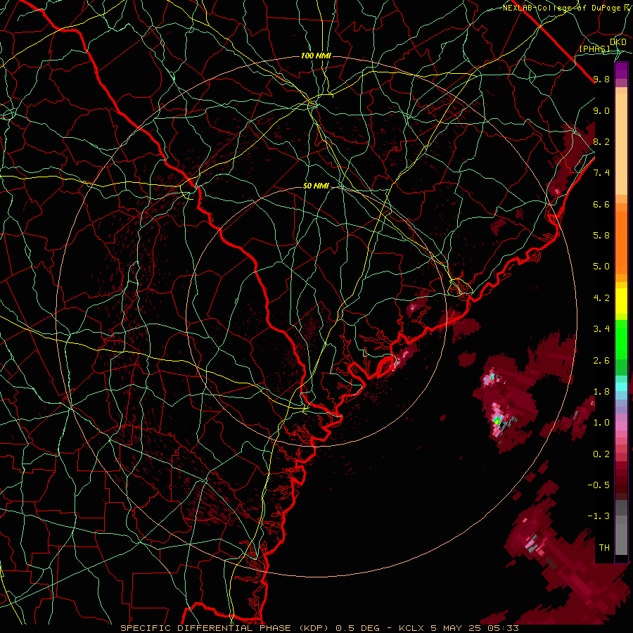Click the 6.6 value on the scale
This screenshot has width=633, height=633.
(601, 204)
